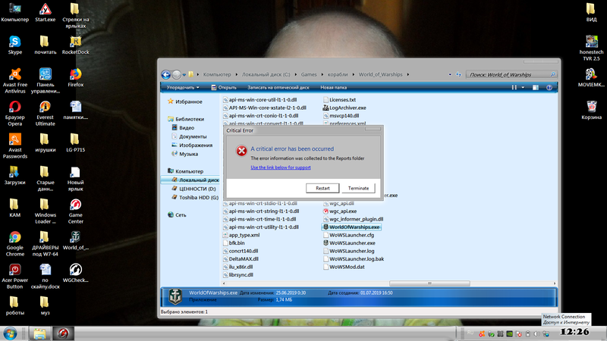Open the Корзина recycle bin
This screenshot has height=341, width=607.
591,110
